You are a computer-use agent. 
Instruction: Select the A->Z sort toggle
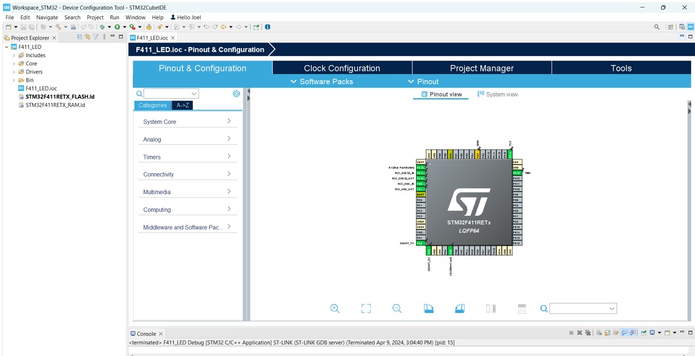pyautogui.click(x=182, y=105)
